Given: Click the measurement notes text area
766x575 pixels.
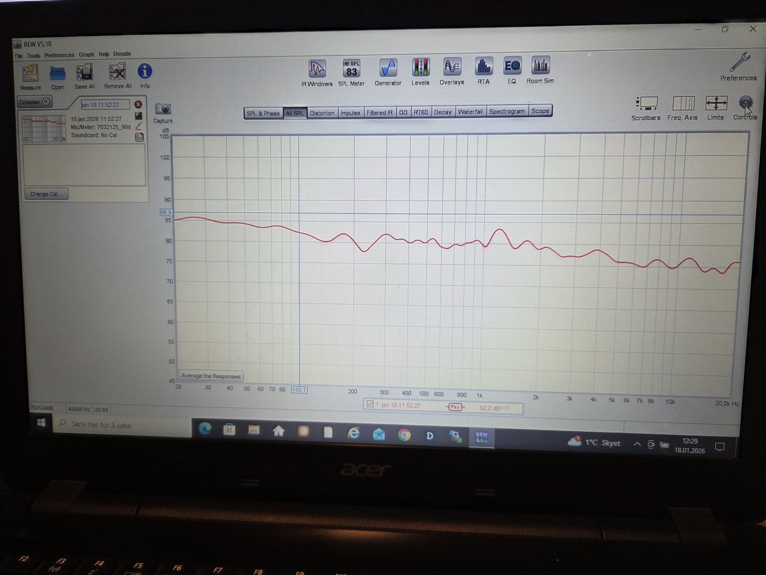Looking at the screenshot, I should (x=85, y=165).
